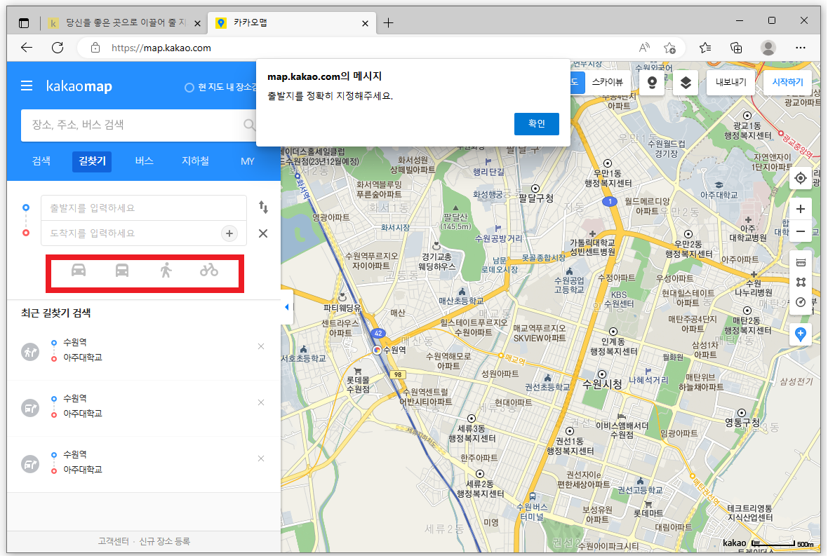Switch to the 지하철 tab

click(195, 161)
